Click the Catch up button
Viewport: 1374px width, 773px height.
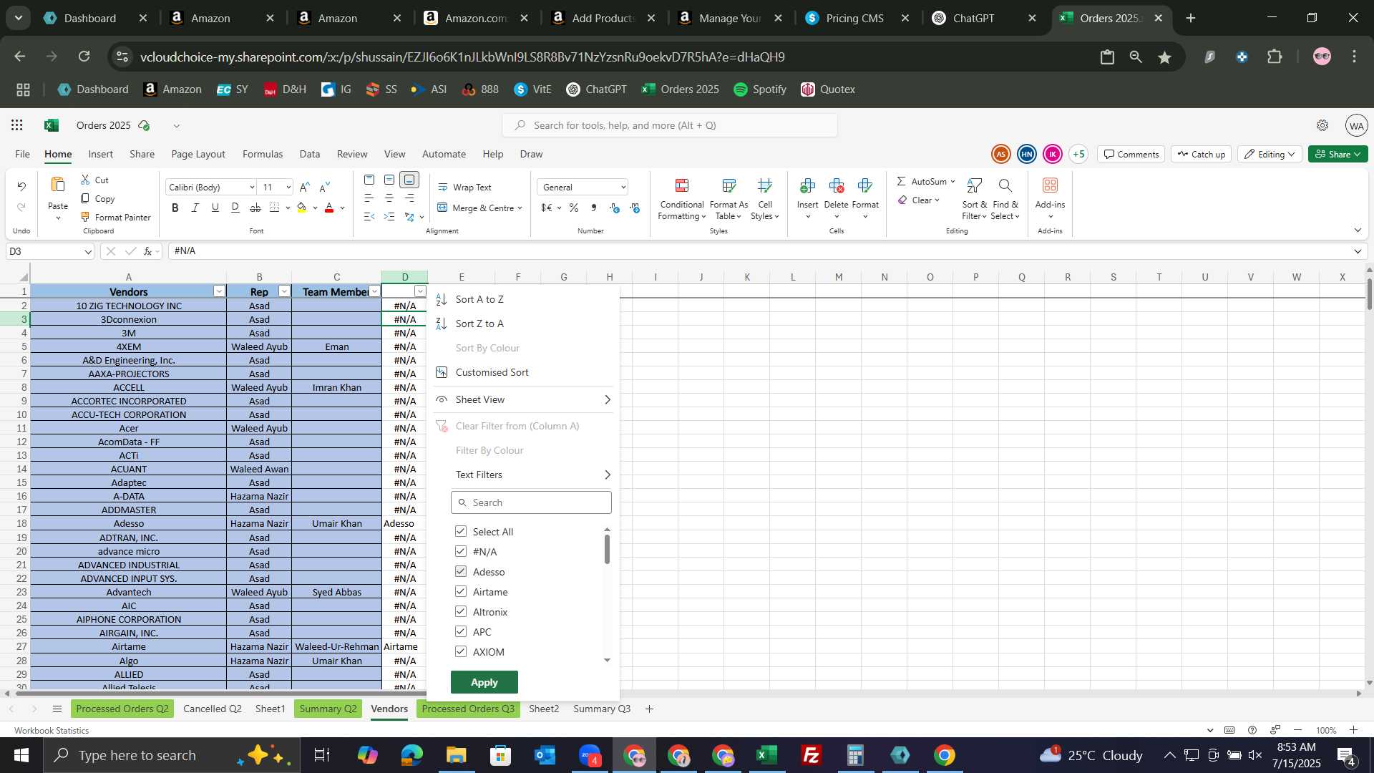pyautogui.click(x=1201, y=154)
